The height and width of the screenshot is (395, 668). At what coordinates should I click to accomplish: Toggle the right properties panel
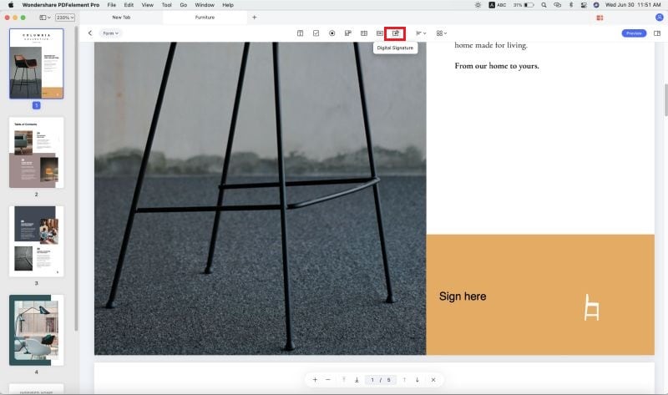pyautogui.click(x=657, y=33)
